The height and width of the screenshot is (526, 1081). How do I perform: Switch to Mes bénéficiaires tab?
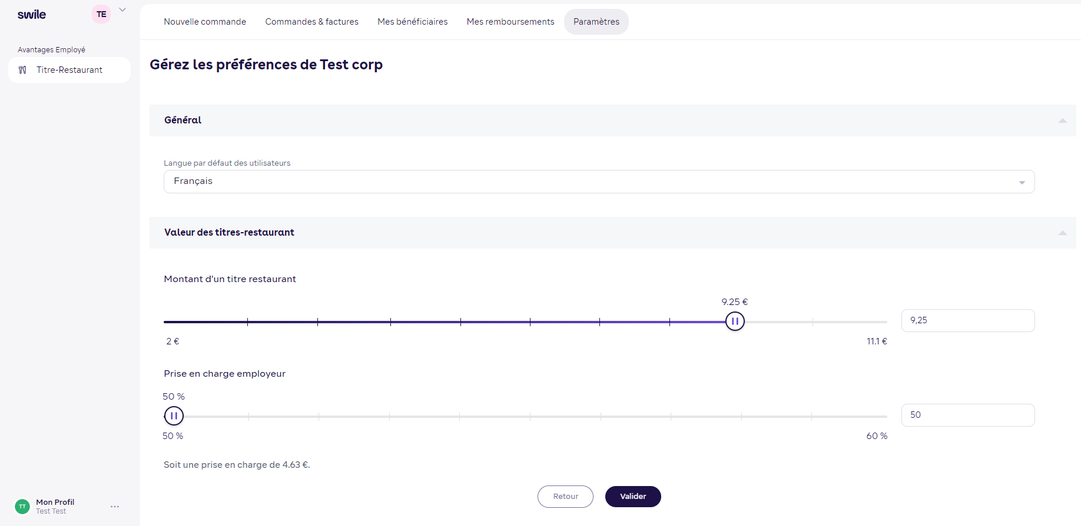412,22
